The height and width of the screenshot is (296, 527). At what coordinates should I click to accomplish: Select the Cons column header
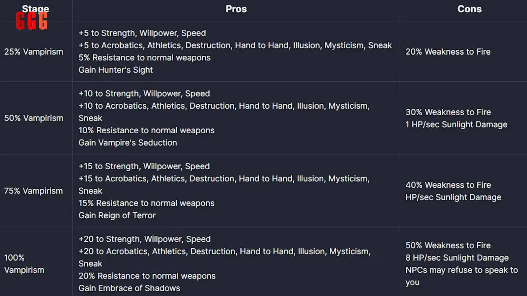[x=469, y=9]
